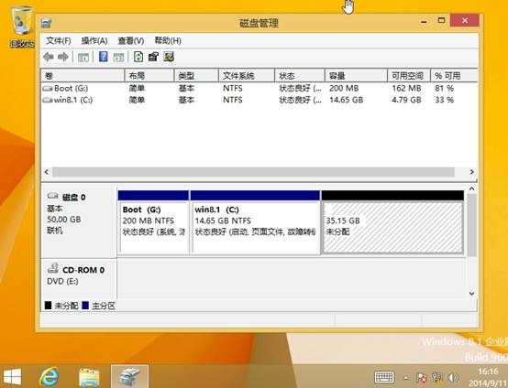
Task: Click the Forward arrow toolbar icon
Action: pyautogui.click(x=63, y=58)
